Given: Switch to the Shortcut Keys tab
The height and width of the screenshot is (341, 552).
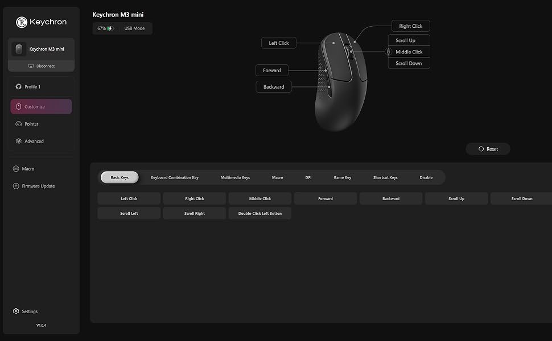Looking at the screenshot, I should coord(385,177).
